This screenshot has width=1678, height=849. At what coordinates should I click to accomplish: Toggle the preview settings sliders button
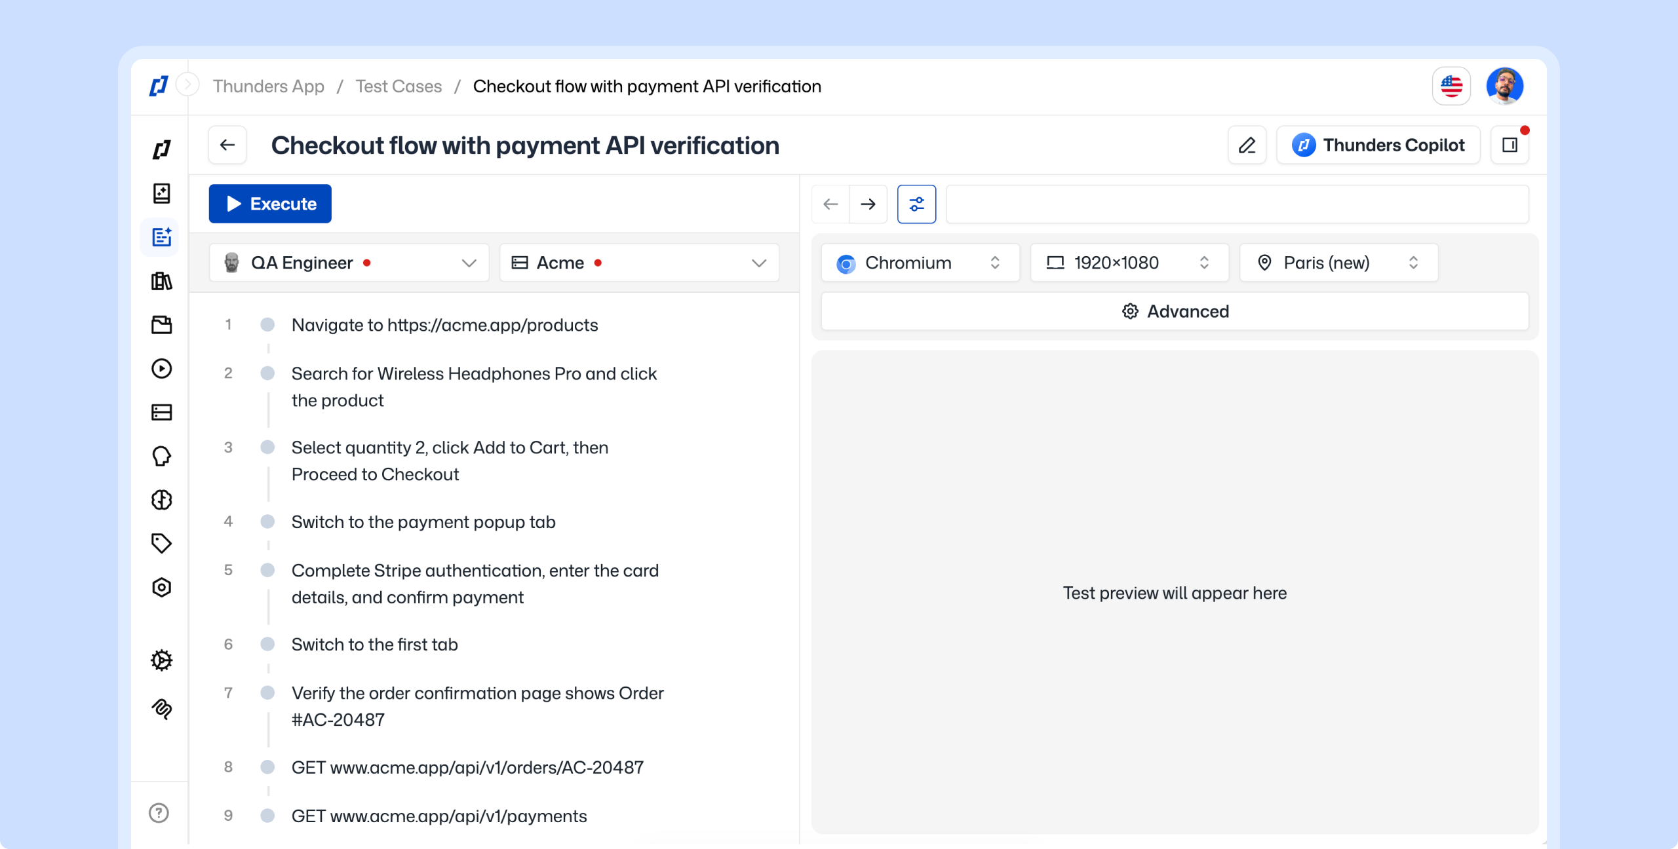[916, 204]
